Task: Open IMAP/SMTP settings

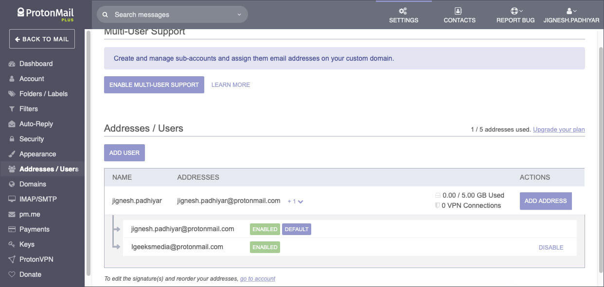Action: [38, 199]
